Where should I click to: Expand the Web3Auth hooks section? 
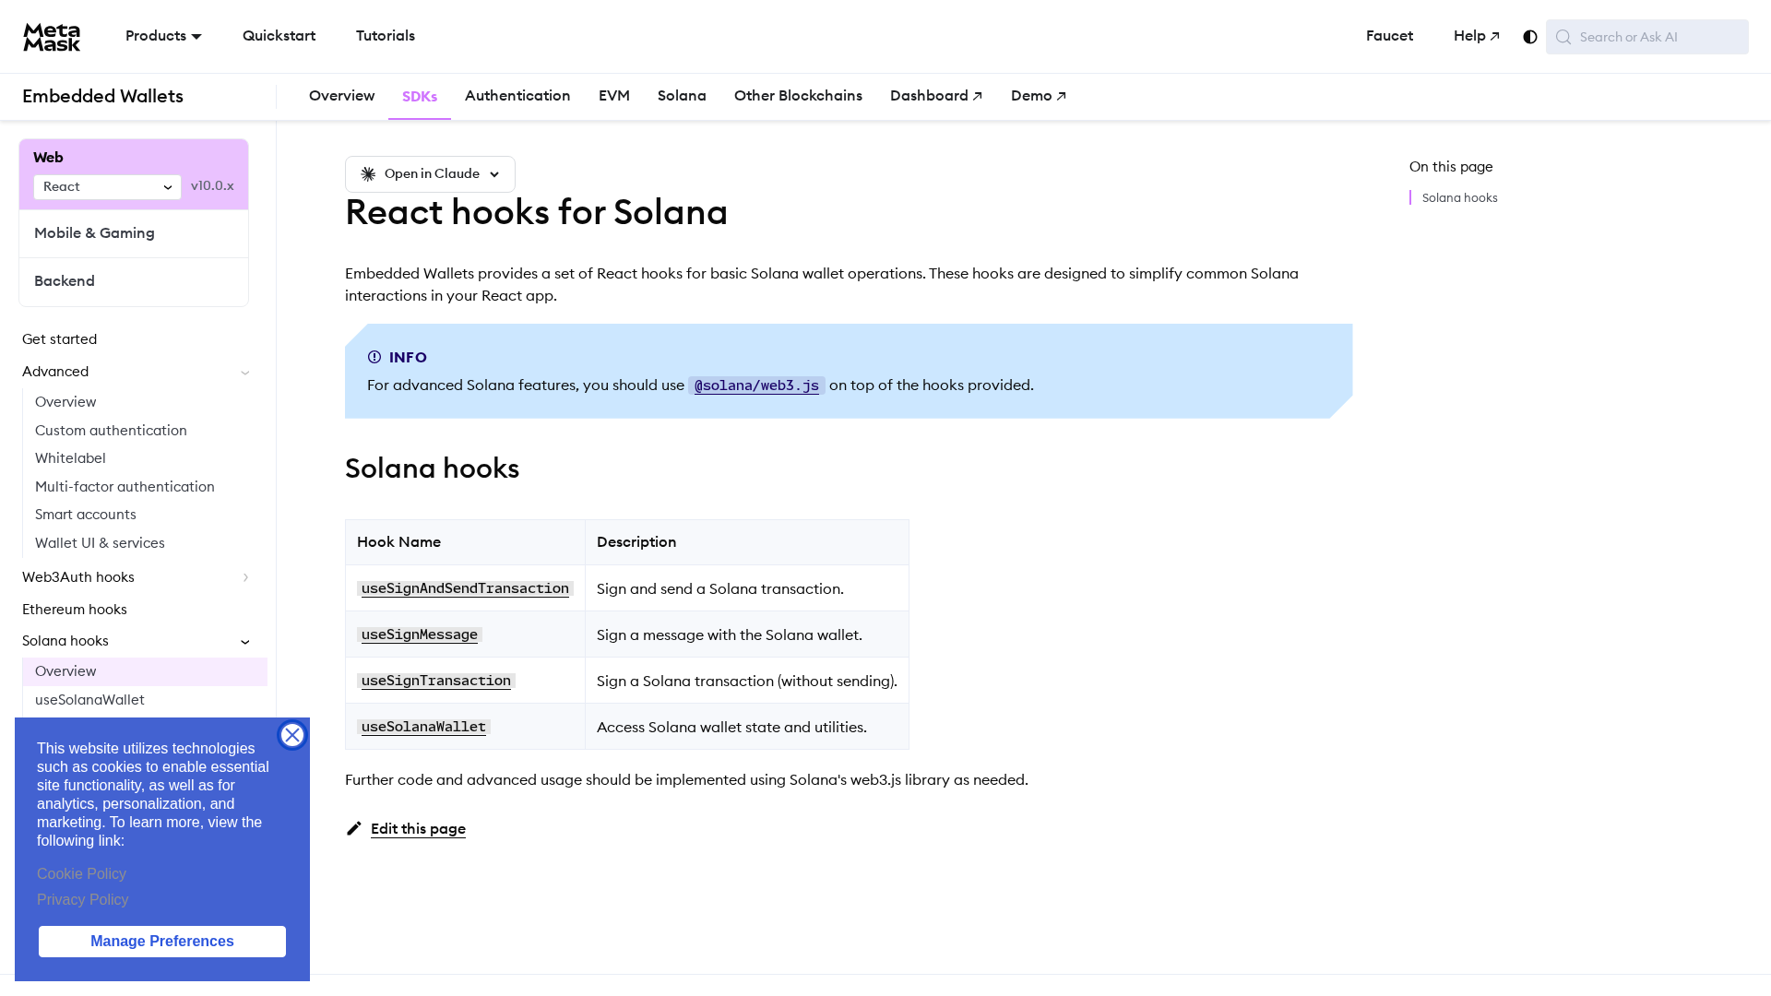245,577
